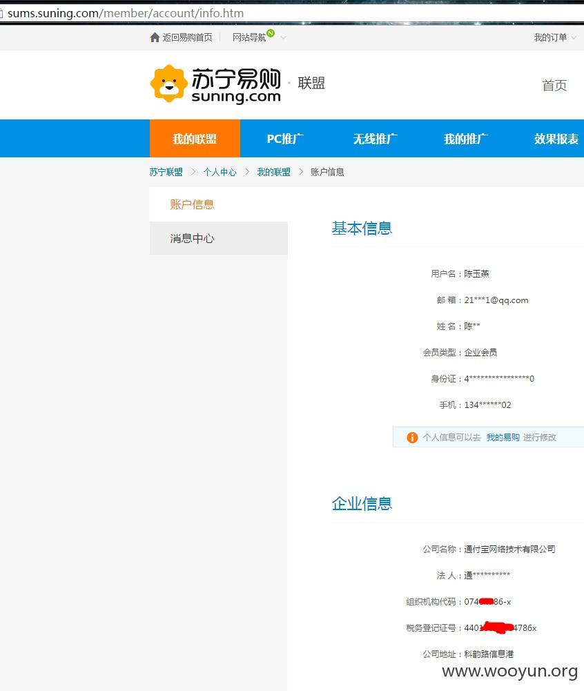Click 我的联盟 in the breadcrumb
Screen dimensions: 584x691
pos(274,172)
